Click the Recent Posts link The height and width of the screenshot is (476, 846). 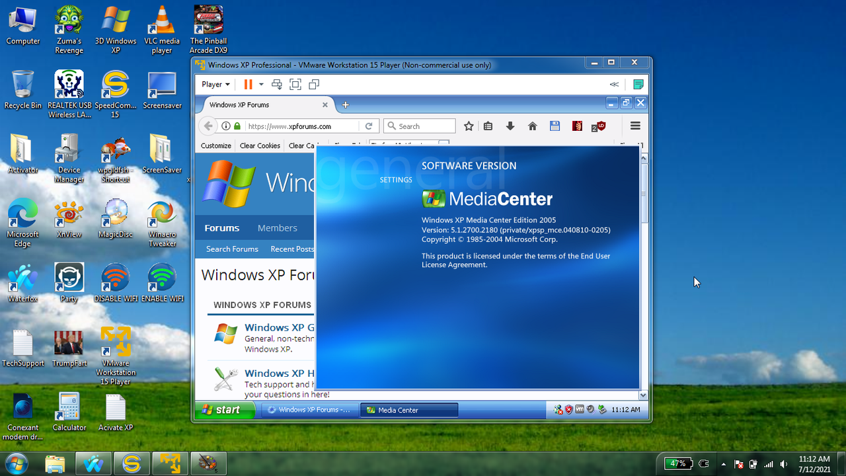point(292,249)
